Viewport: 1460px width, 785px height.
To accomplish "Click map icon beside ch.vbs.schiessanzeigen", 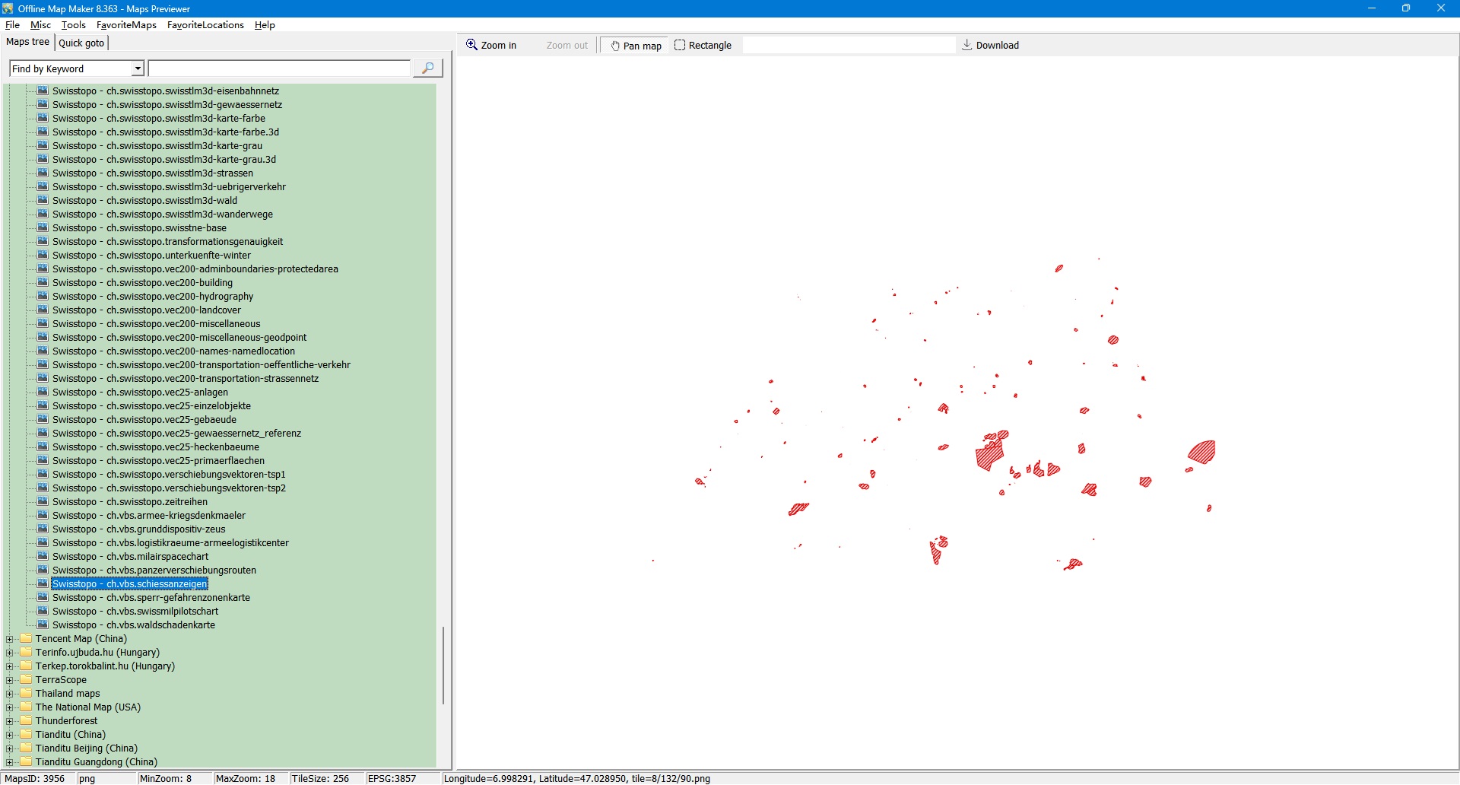I will pos(43,583).
